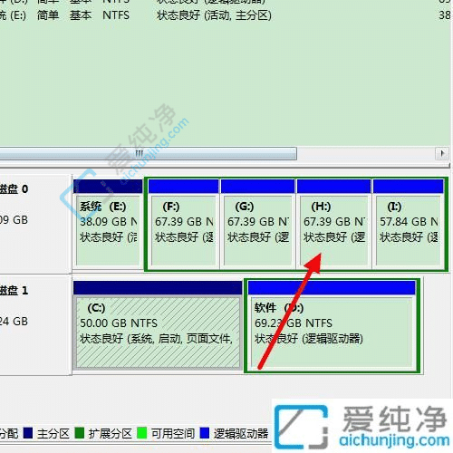Click the 可用空间 bright green legend swatch
This screenshot has width=453, height=453.
(142, 433)
